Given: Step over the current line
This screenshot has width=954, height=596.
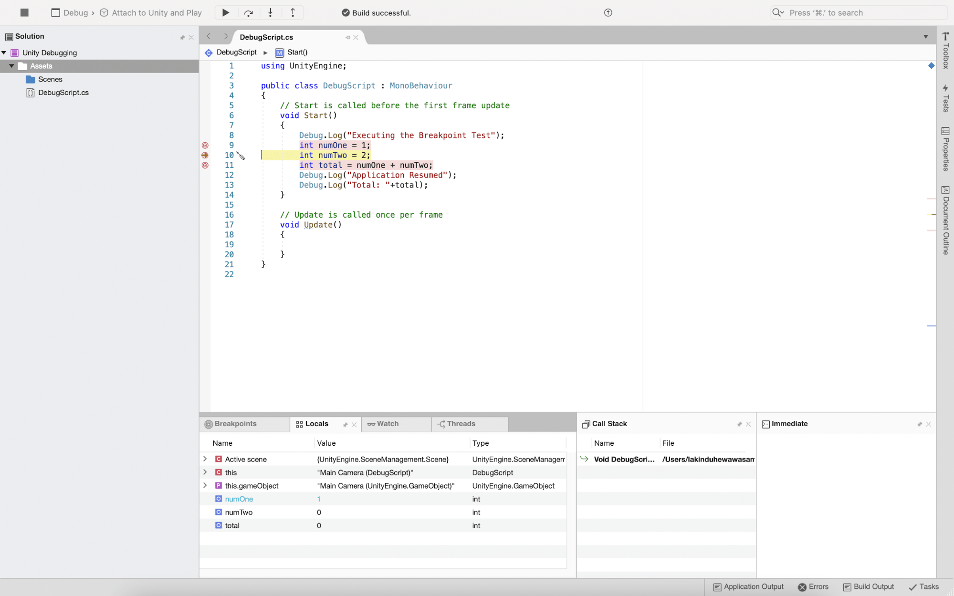Looking at the screenshot, I should tap(248, 12).
